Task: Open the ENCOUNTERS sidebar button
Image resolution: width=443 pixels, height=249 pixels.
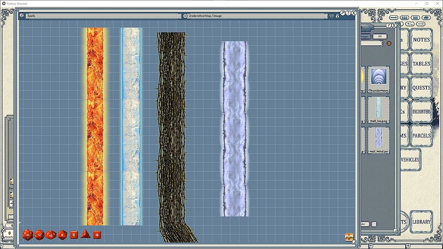Action: pyautogui.click(x=421, y=111)
